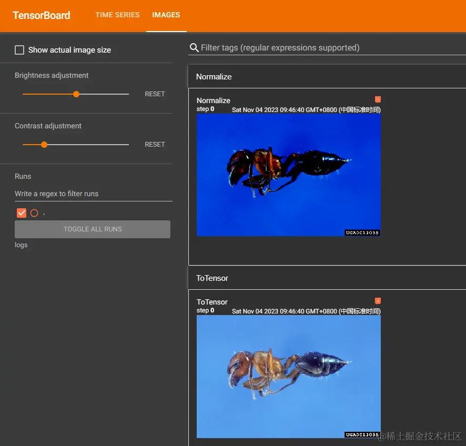466x446 pixels.
Task: Reset the contrast adjustment
Action: (x=155, y=145)
